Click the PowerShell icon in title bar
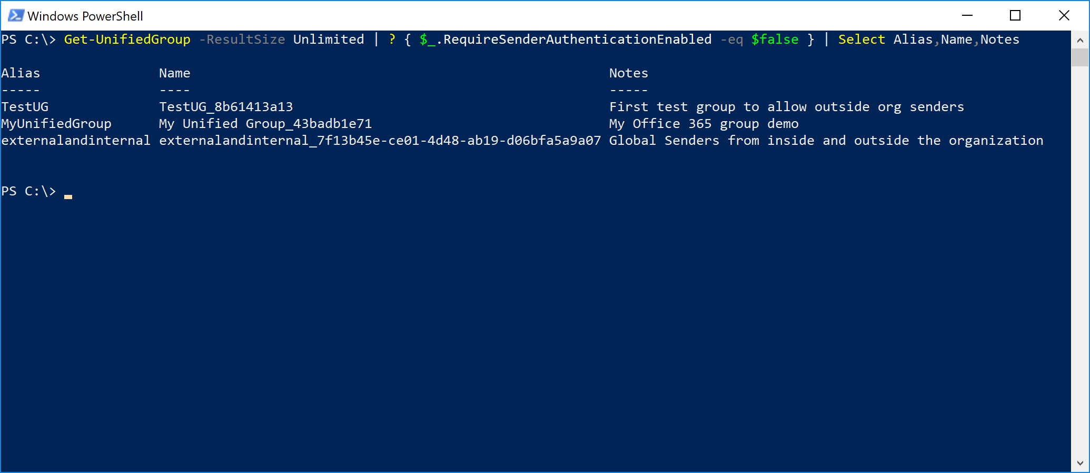 point(16,16)
